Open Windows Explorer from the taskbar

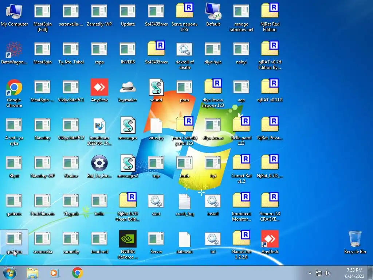point(32,273)
